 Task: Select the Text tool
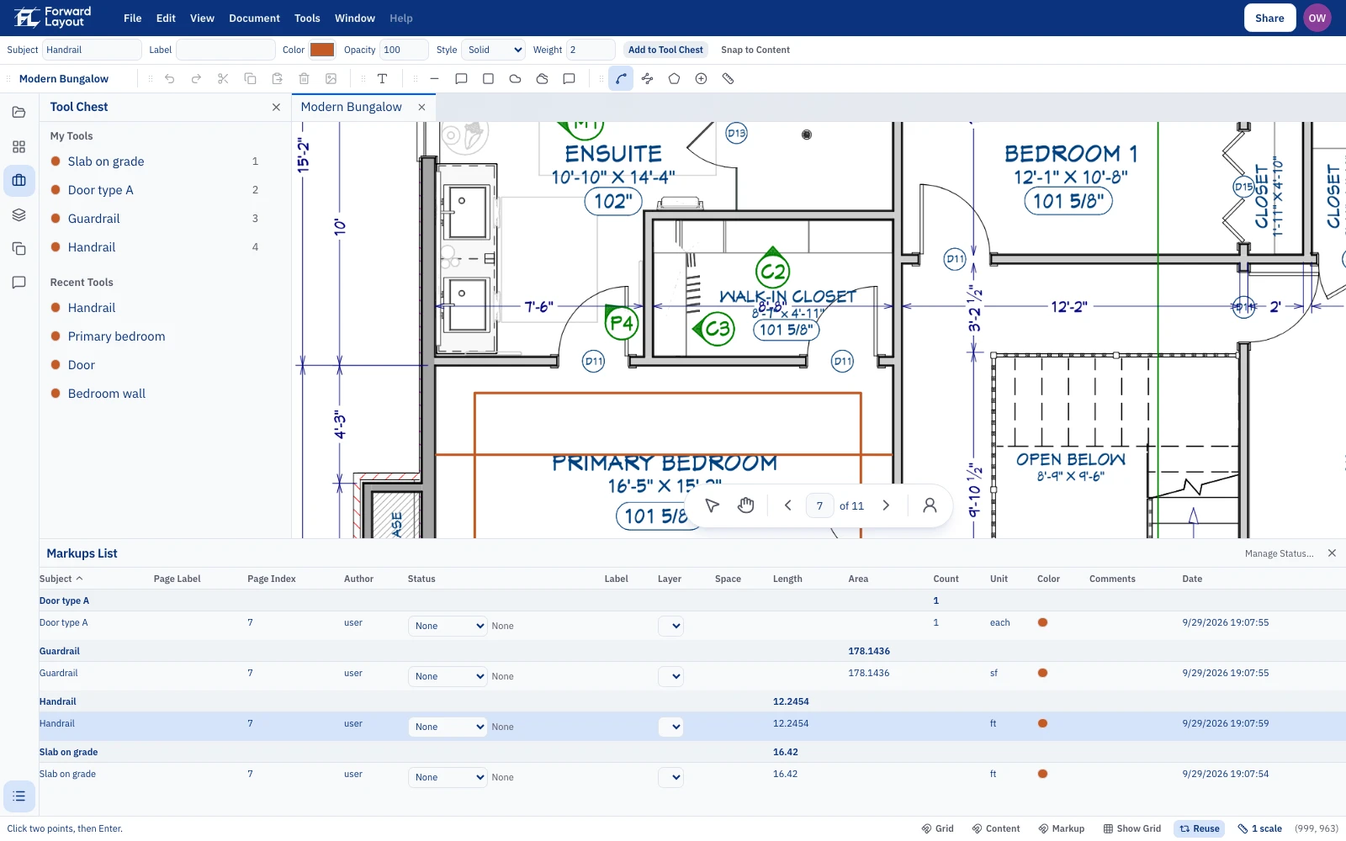pos(382,79)
